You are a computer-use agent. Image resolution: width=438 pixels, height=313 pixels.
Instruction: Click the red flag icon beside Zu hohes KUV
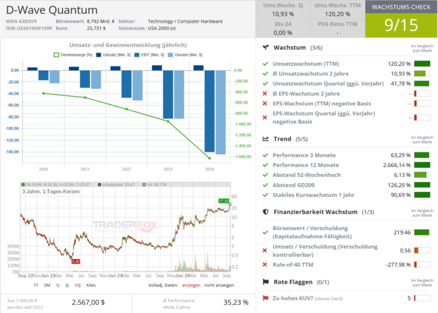point(265,298)
